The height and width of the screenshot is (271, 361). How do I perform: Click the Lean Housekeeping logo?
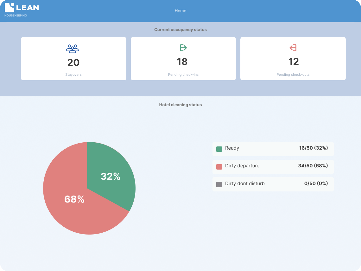coord(22,10)
